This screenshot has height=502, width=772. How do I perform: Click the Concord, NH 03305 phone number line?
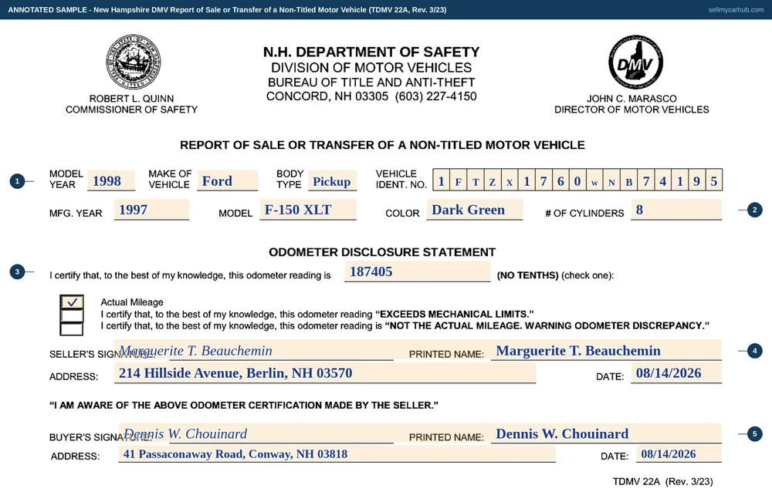pyautogui.click(x=371, y=96)
